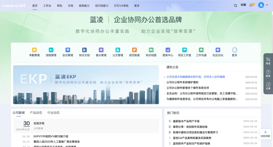Open the 流程管理 process icon
This screenshot has height=147, width=273.
[x=51, y=50]
